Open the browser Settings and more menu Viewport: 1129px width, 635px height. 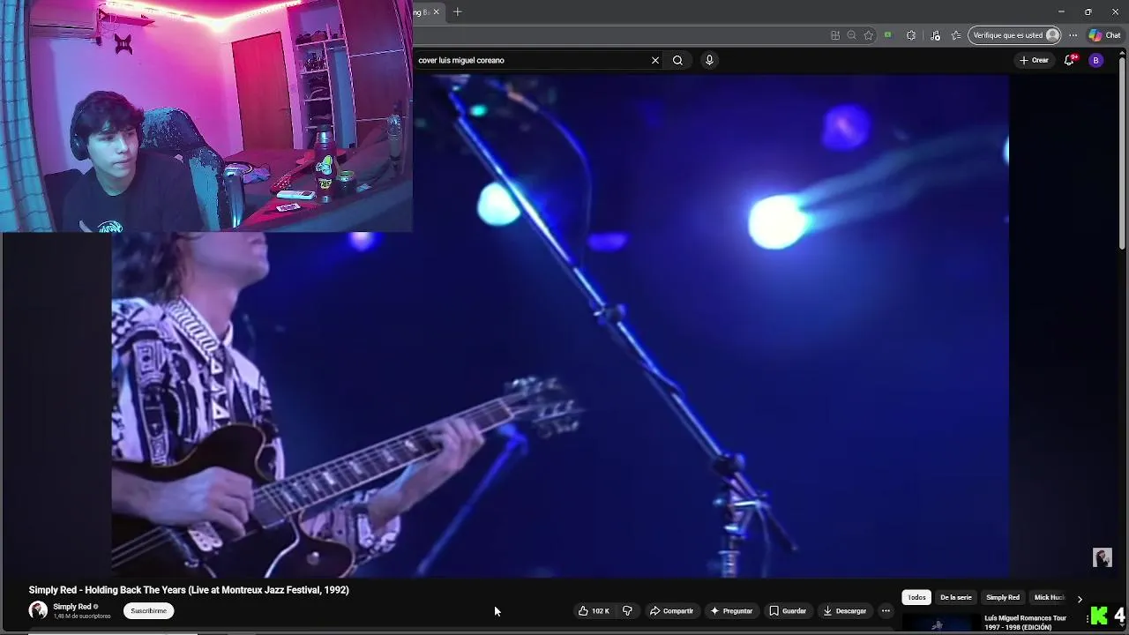[x=1073, y=35]
